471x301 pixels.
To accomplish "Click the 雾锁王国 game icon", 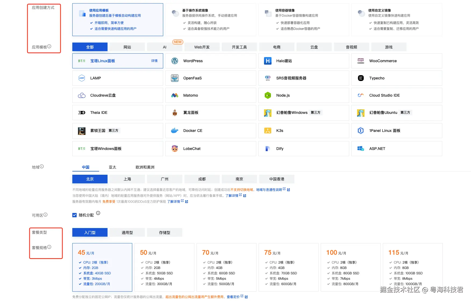I will click(82, 131).
